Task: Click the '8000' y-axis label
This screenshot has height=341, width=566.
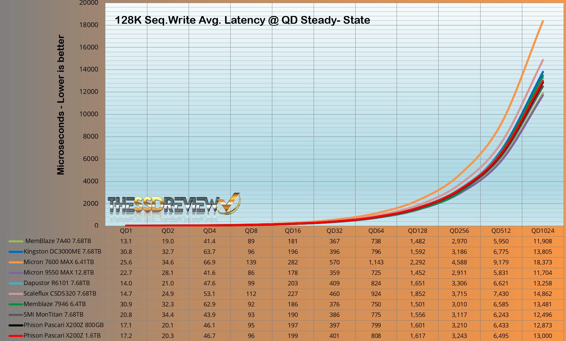Action: pyautogui.click(x=90, y=137)
